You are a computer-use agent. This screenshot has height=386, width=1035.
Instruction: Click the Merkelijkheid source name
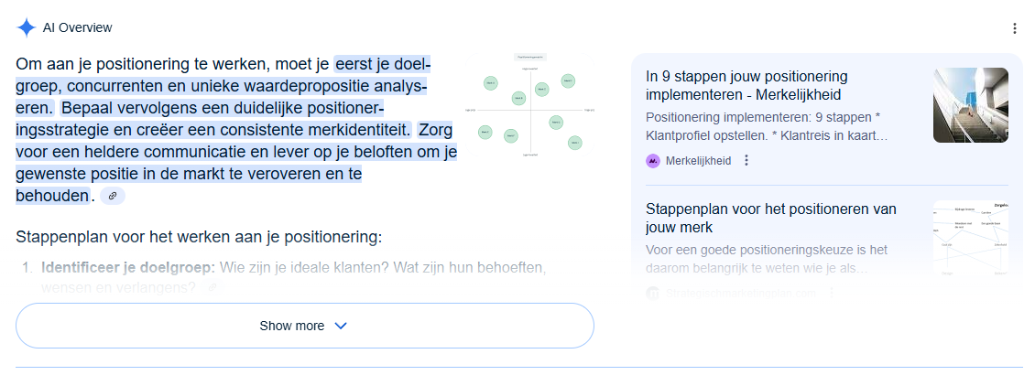(698, 161)
